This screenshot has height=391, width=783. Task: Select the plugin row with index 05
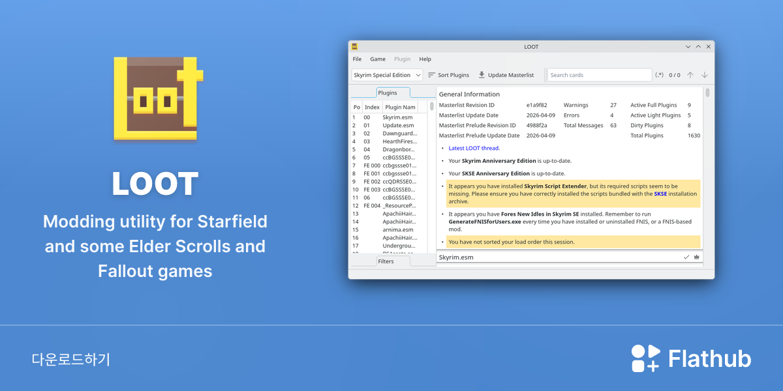[x=389, y=157]
